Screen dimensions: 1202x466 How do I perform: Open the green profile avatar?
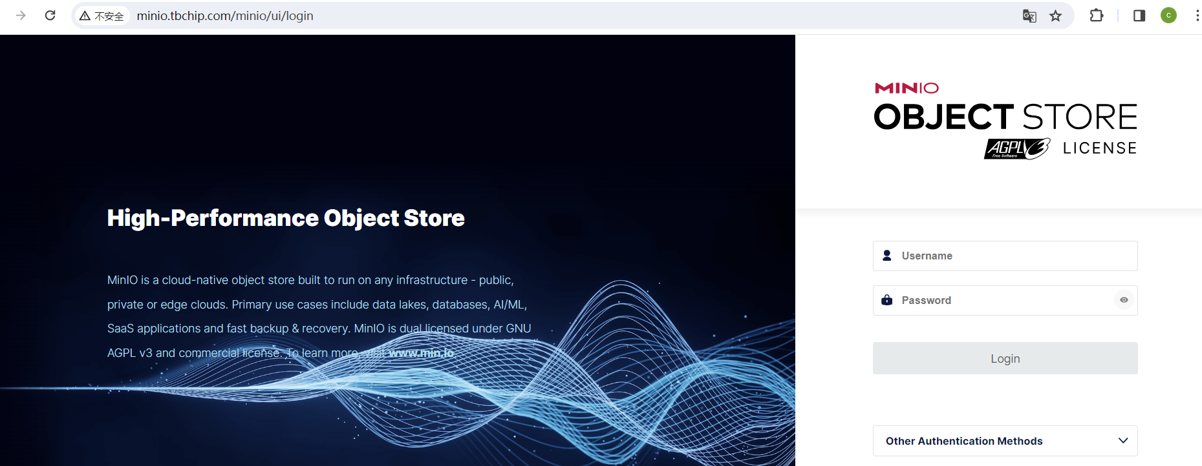point(1168,15)
